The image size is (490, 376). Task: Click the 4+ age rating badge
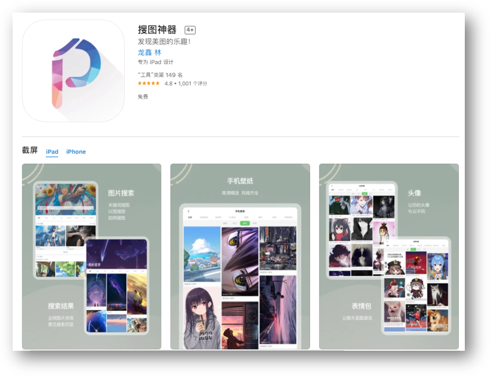(190, 30)
